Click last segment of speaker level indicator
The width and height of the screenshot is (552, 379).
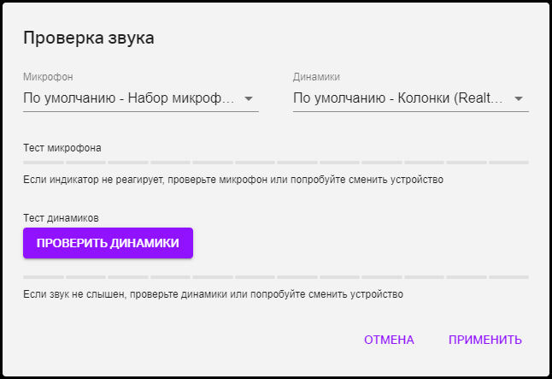click(508, 277)
